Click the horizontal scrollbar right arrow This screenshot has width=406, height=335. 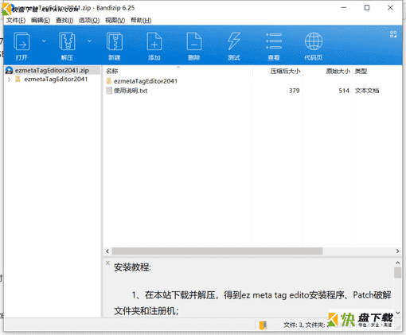click(397, 251)
